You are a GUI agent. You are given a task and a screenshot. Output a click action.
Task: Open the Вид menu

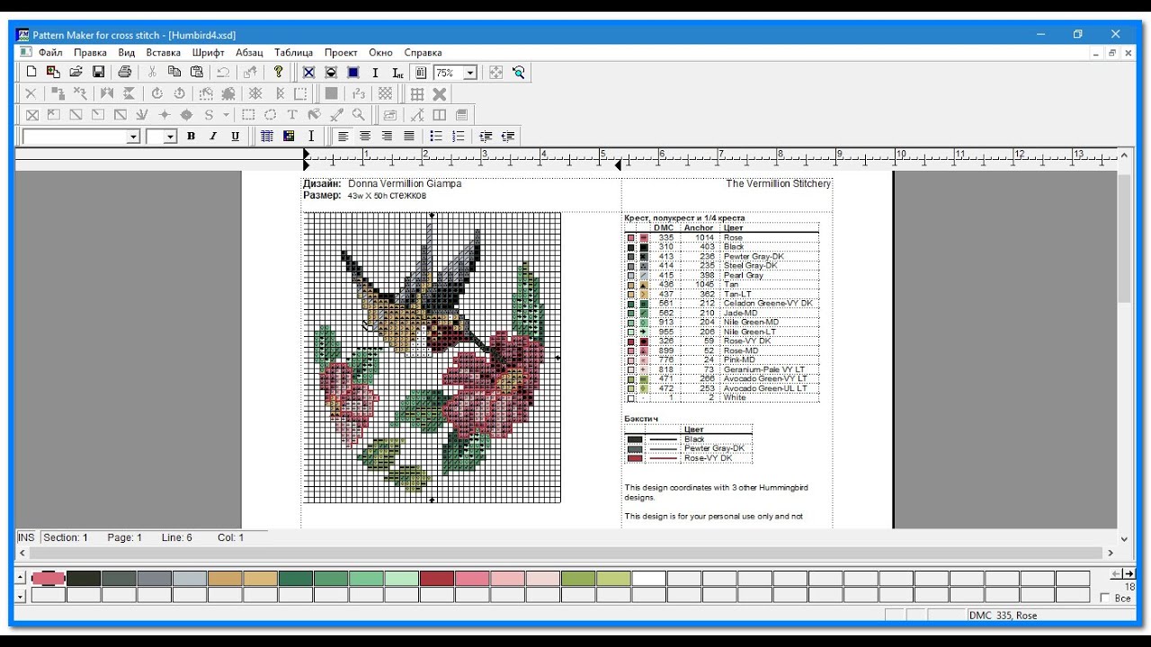(127, 52)
